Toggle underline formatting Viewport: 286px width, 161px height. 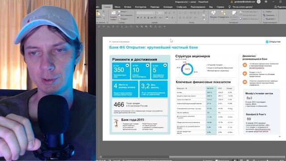(x=145, y=18)
